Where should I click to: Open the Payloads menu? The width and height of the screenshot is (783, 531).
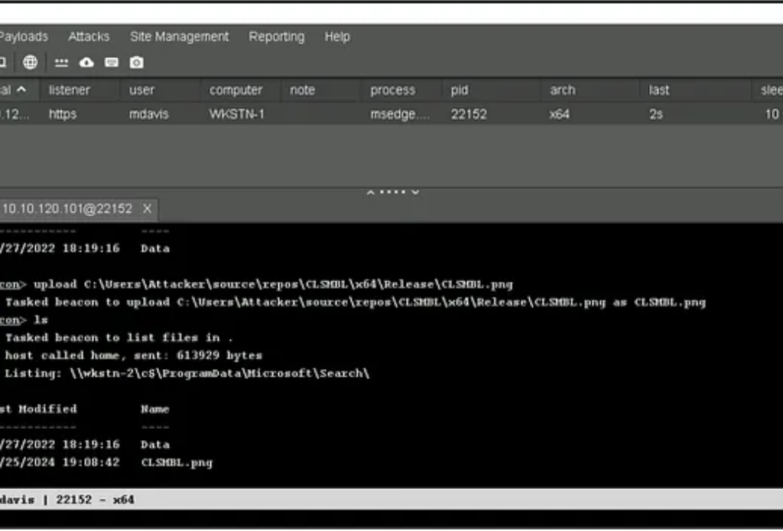pyautogui.click(x=23, y=37)
